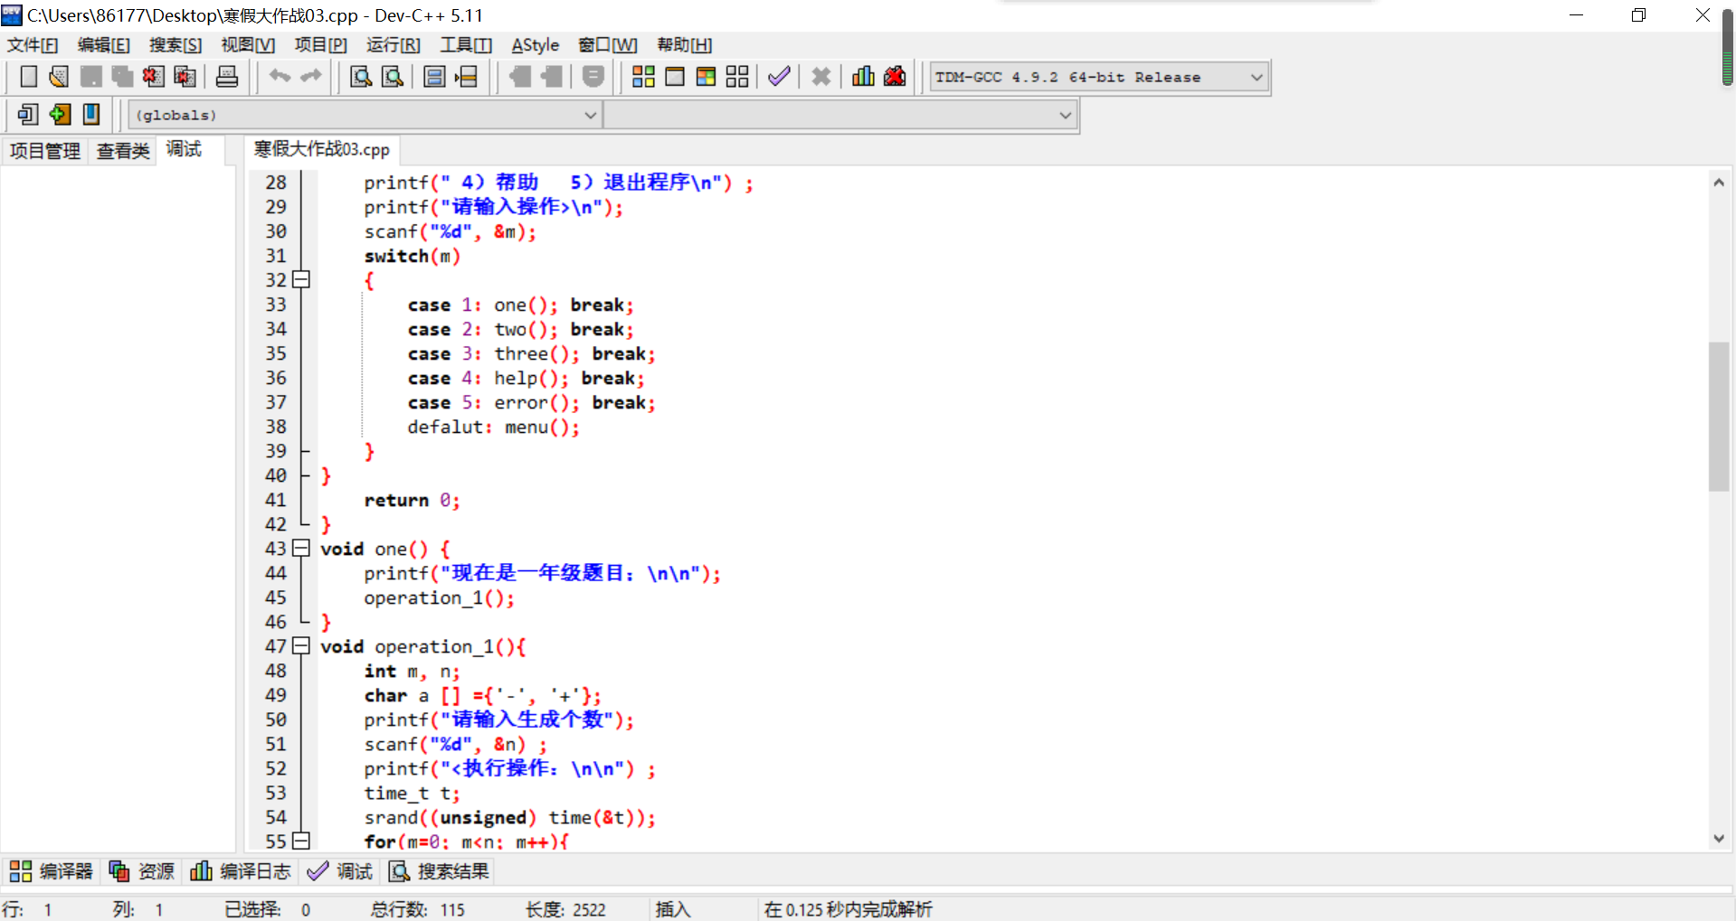This screenshot has height=921, width=1736.
Task: Open the 项目[P] menu
Action: pyautogui.click(x=321, y=45)
